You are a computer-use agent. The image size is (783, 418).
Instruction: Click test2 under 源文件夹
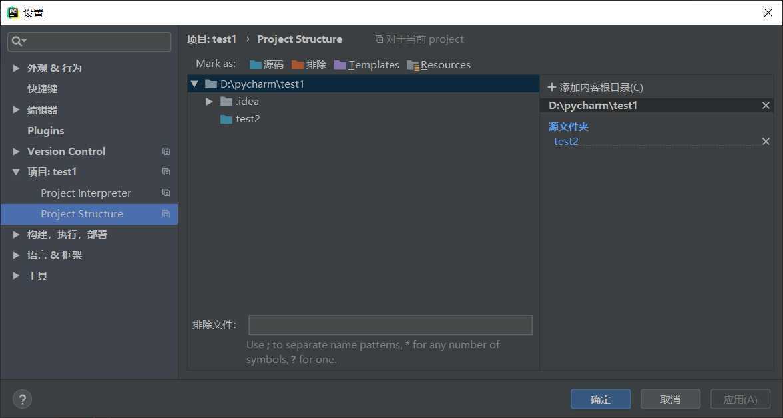566,142
